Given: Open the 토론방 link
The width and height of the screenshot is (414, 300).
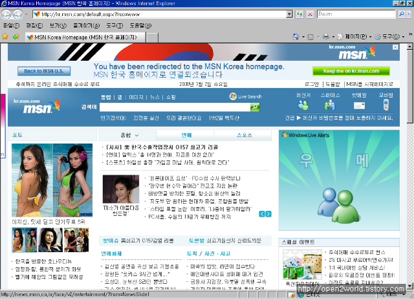Looking at the screenshot, I should pos(196,241).
